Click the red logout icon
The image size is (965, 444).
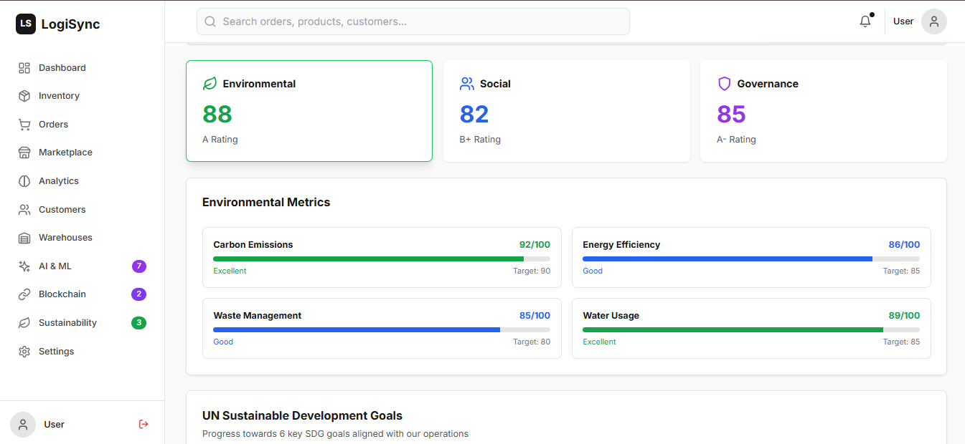point(143,424)
